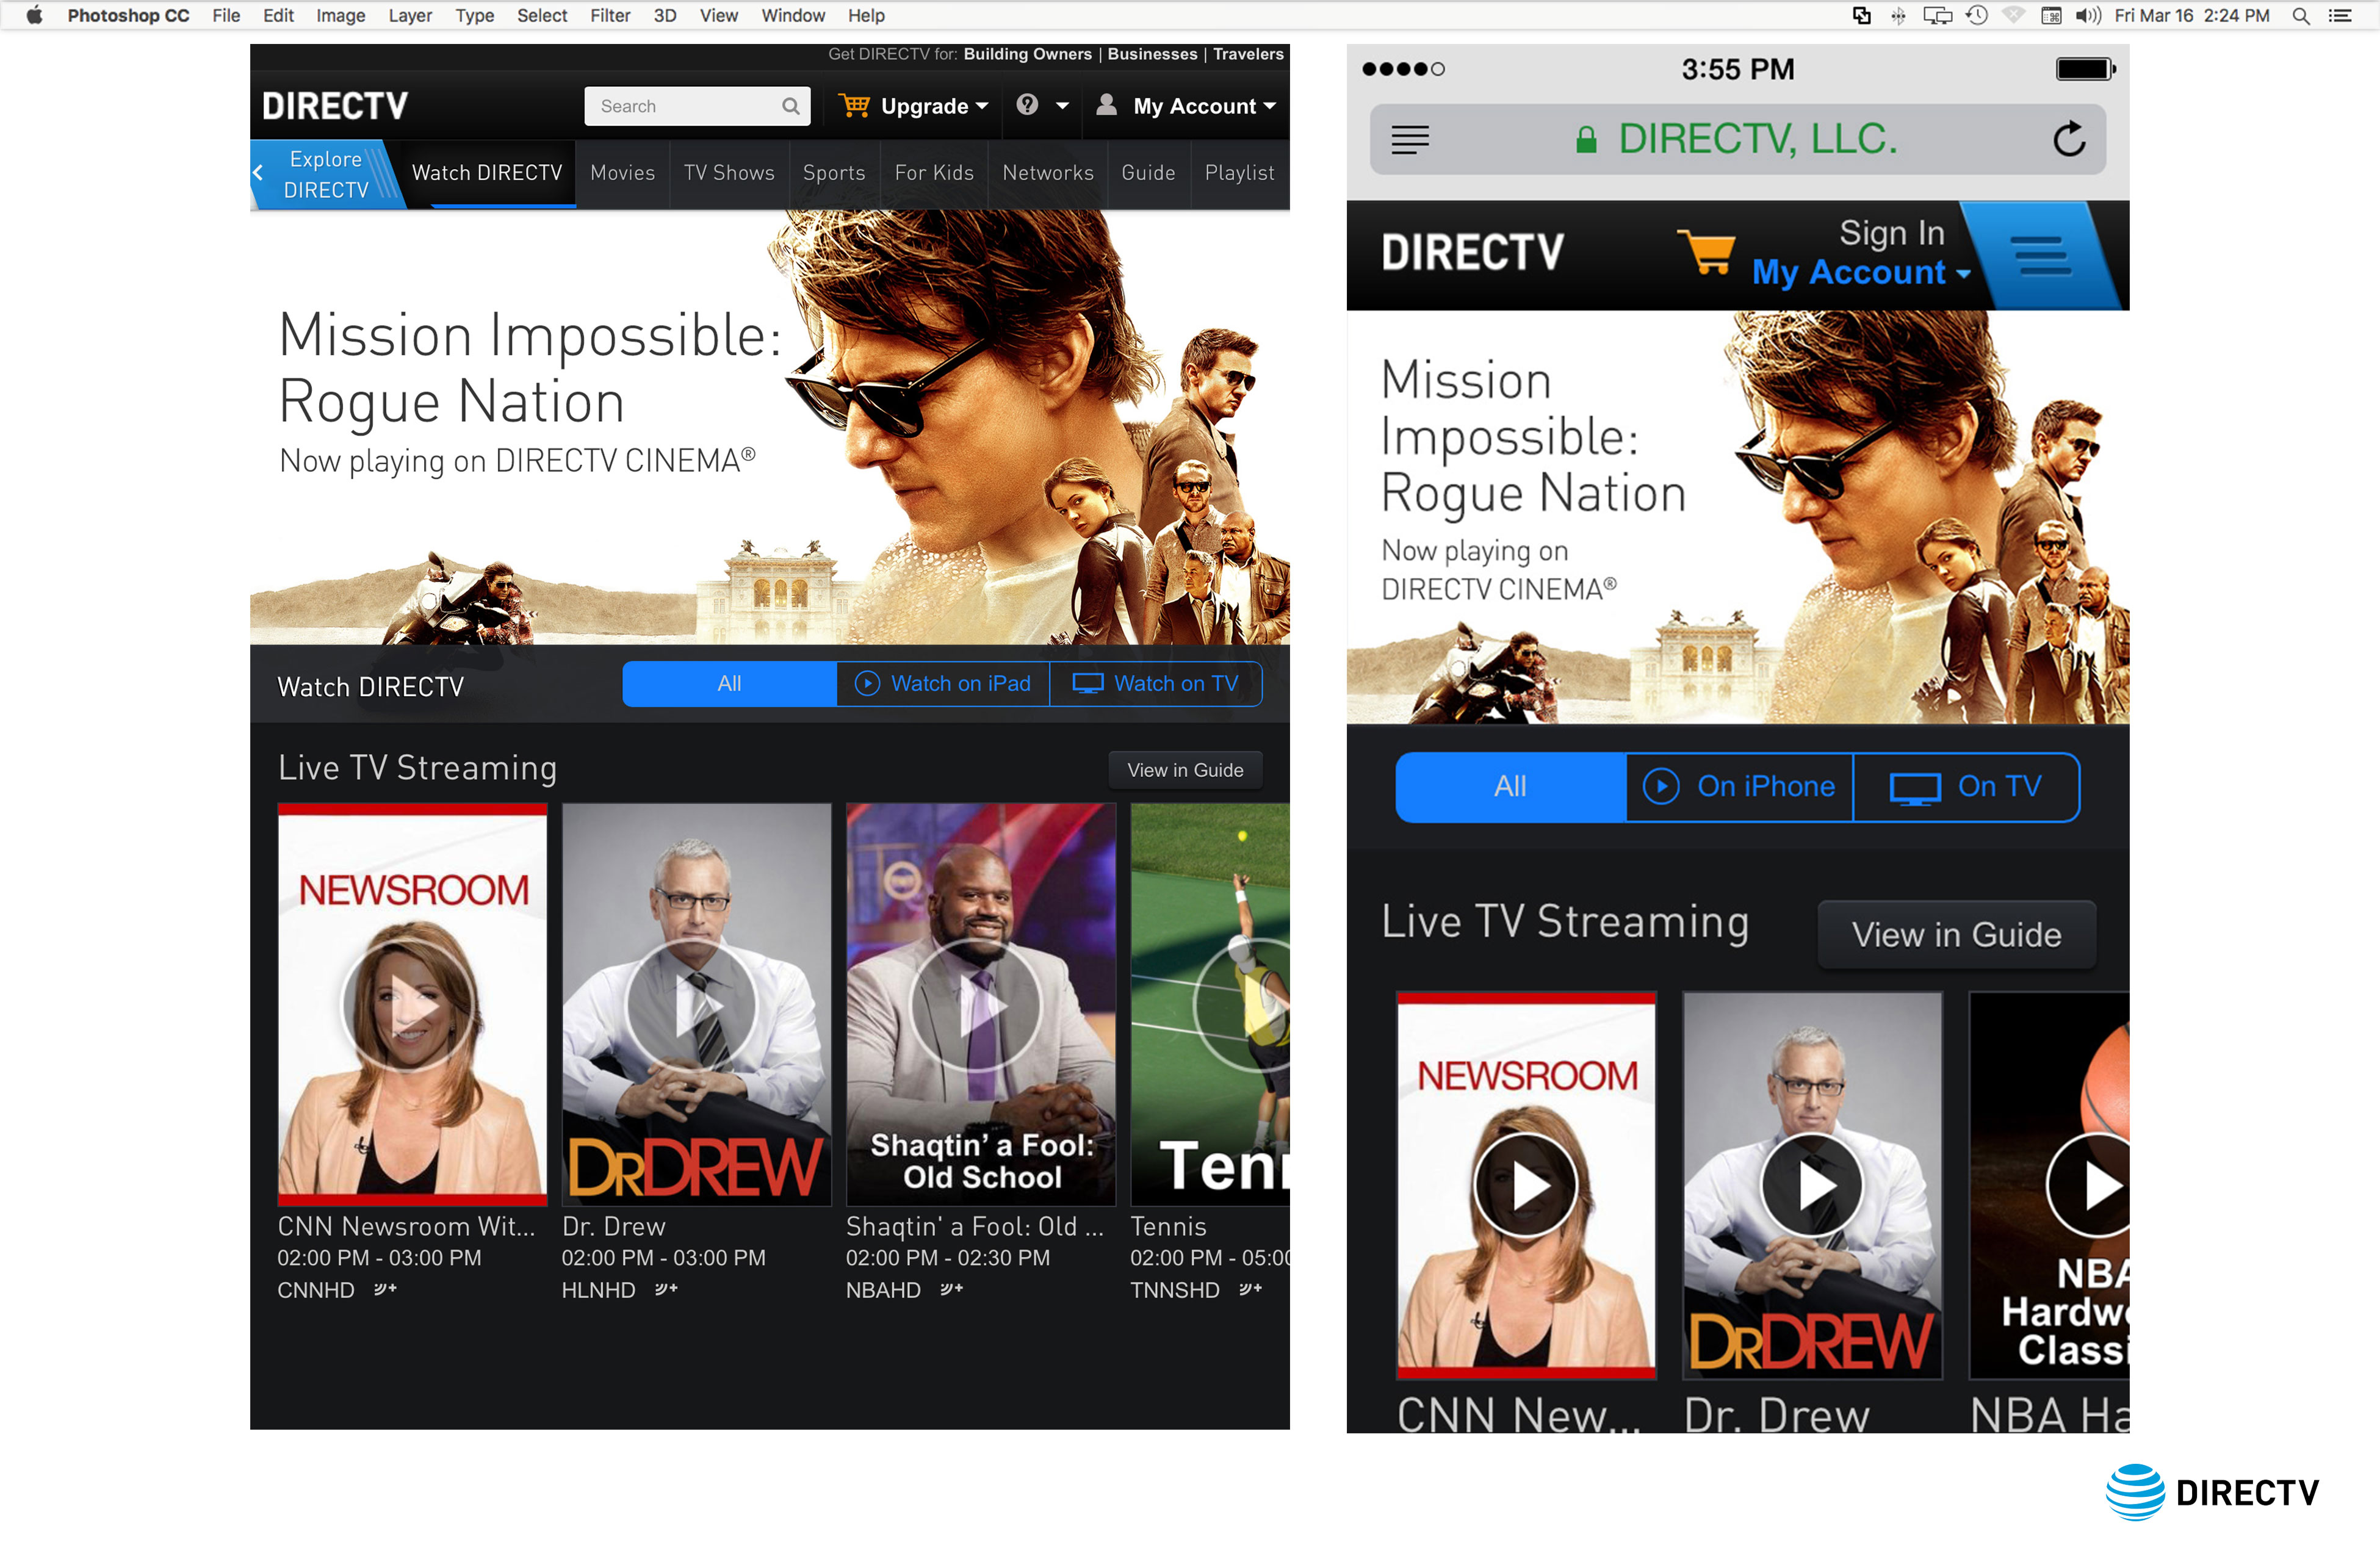Image resolution: width=2380 pixels, height=1567 pixels.
Task: Open the Guide tab
Action: [x=1148, y=173]
